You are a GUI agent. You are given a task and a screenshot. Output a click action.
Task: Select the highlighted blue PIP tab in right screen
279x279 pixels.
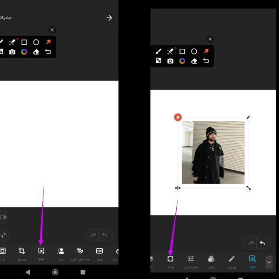point(252,262)
